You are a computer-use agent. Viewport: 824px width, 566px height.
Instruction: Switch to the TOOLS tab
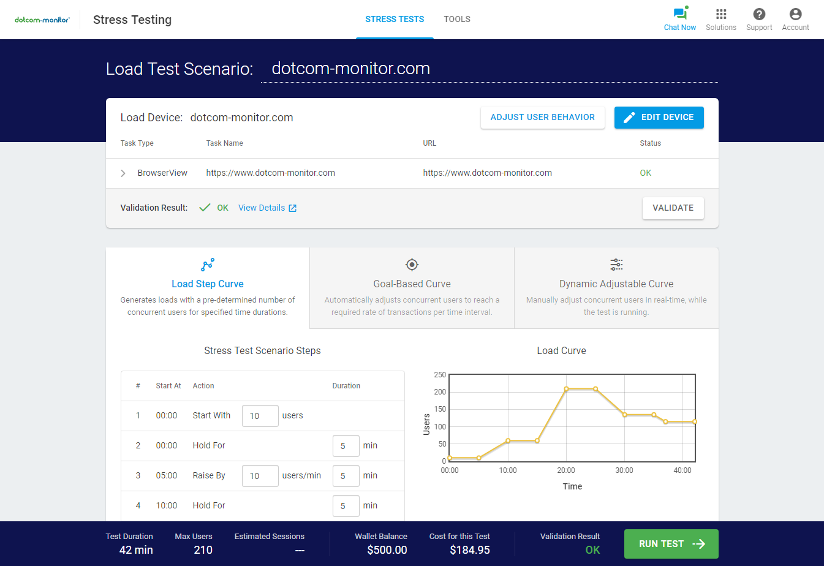456,19
